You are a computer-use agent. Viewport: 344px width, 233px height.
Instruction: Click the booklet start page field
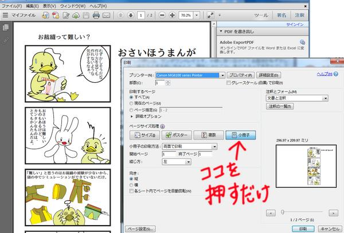[169, 154]
